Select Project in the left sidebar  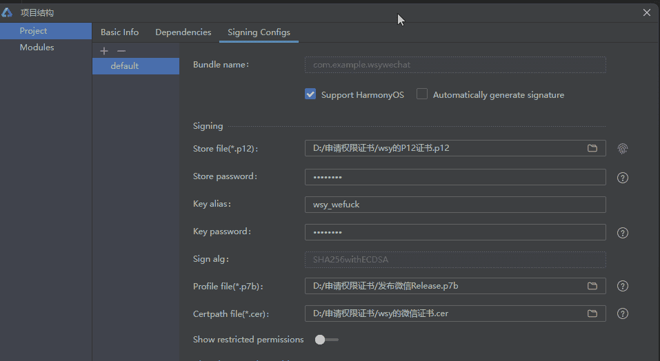[33, 31]
